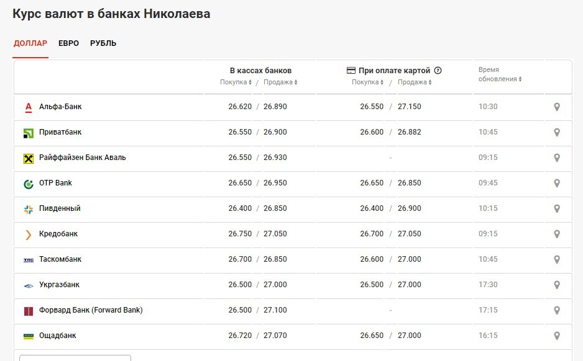Viewport: 583px width, 361px height.
Task: Select the ДОЛЛАР tab
Action: coord(30,43)
